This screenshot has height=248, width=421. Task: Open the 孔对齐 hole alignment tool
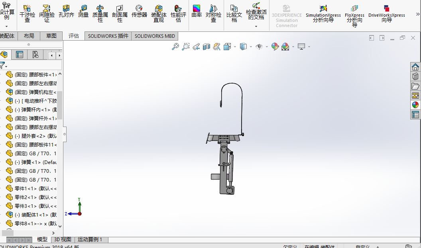66,11
